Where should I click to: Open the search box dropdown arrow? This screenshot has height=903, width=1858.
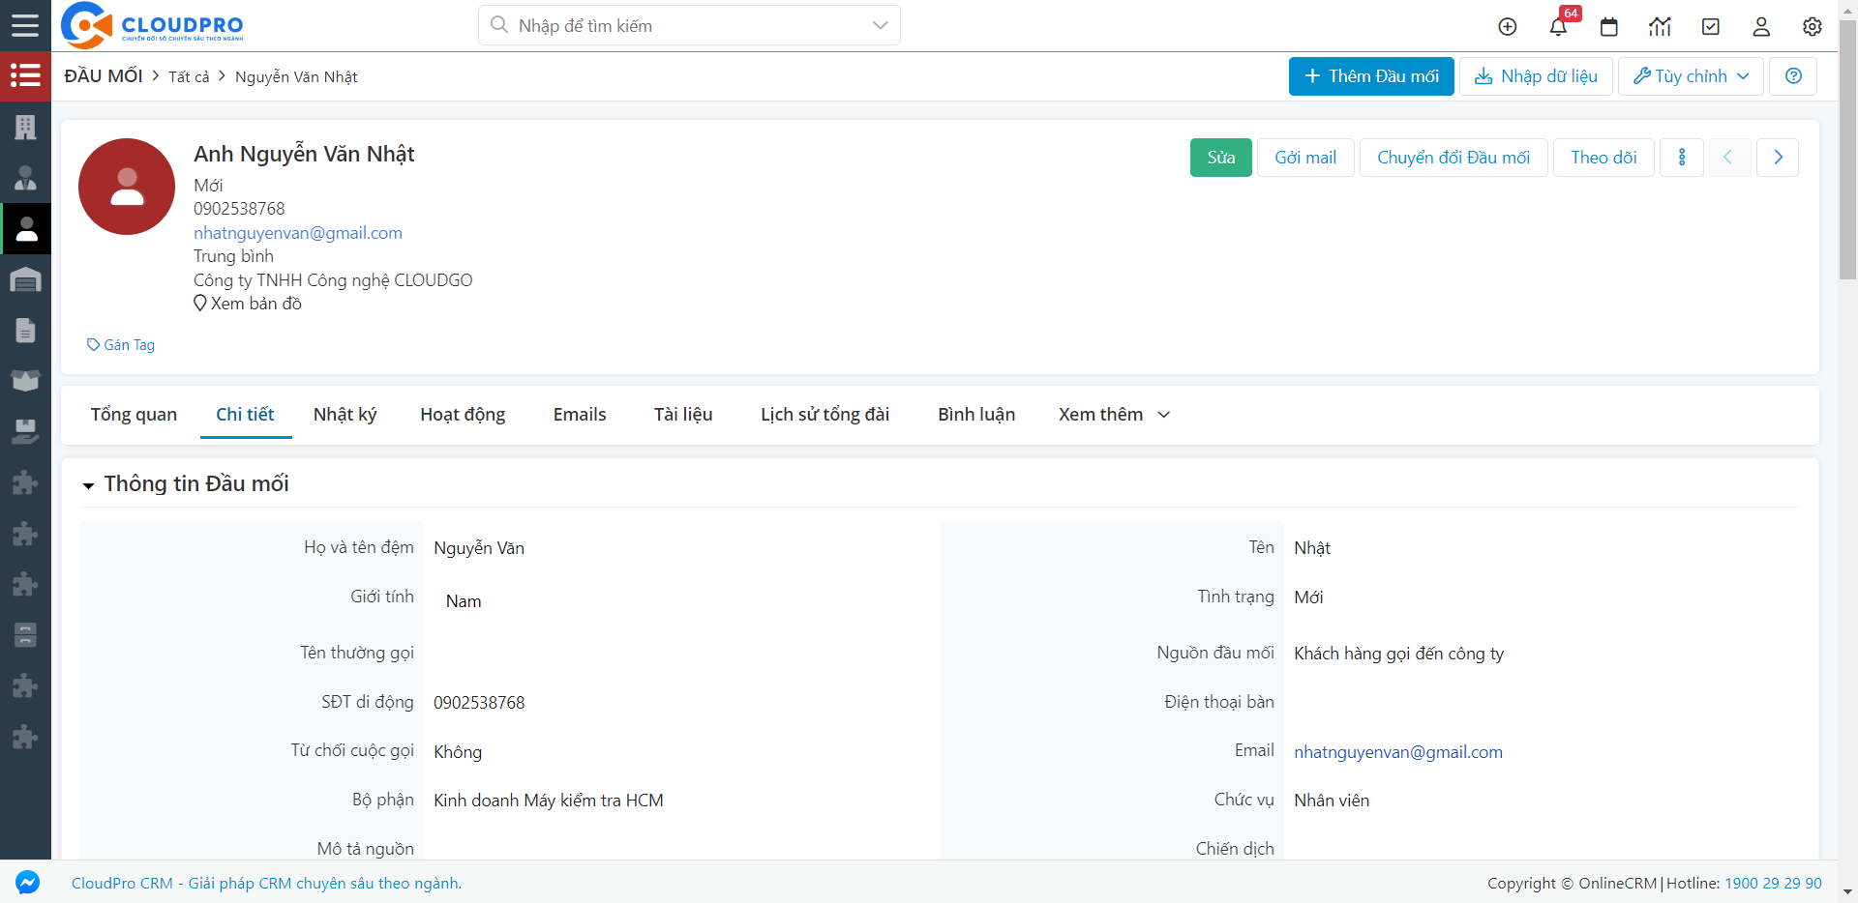click(880, 25)
